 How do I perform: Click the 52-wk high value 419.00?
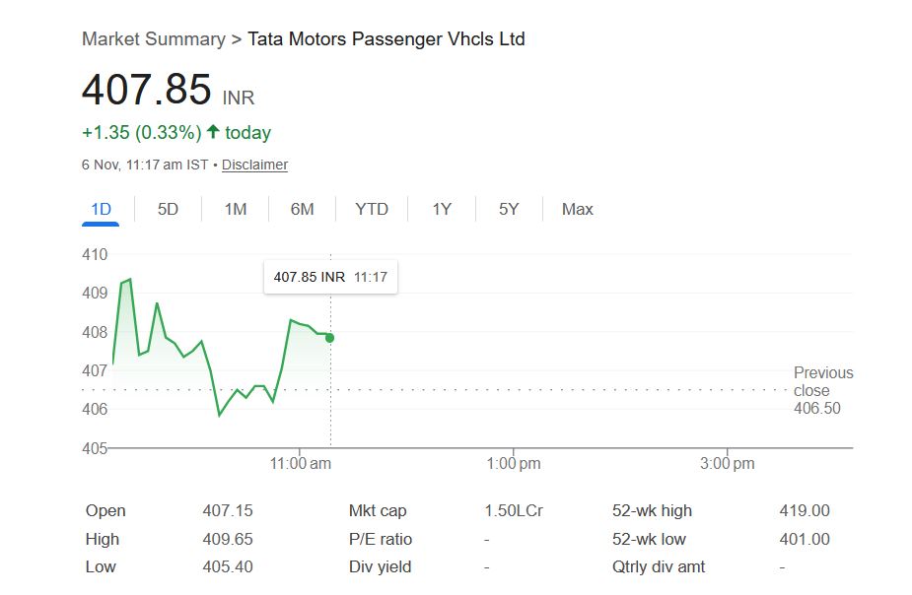tap(805, 510)
